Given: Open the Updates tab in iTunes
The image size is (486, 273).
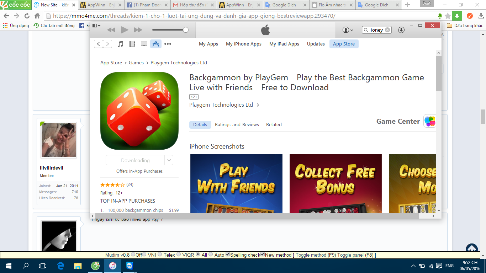Looking at the screenshot, I should click(x=316, y=44).
